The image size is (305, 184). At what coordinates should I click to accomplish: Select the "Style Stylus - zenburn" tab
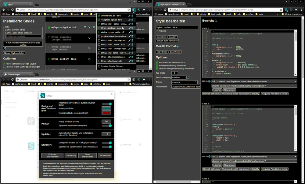pos(171,5)
